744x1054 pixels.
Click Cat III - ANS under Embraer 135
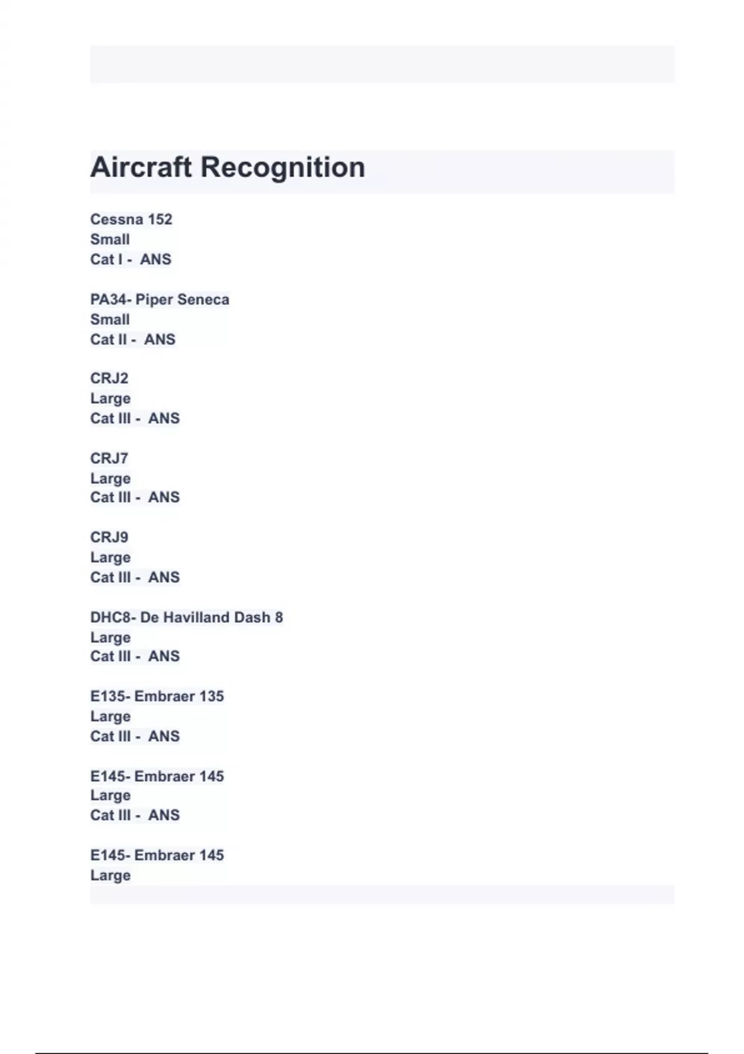pos(135,736)
